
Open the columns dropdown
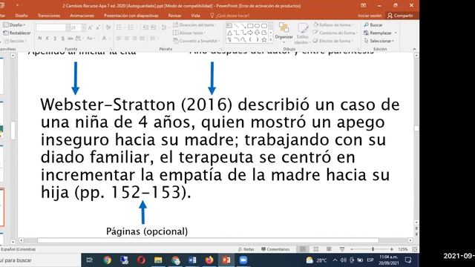(x=154, y=39)
